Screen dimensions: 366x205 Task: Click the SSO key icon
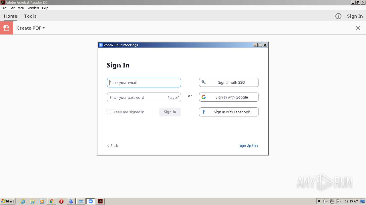point(204,82)
